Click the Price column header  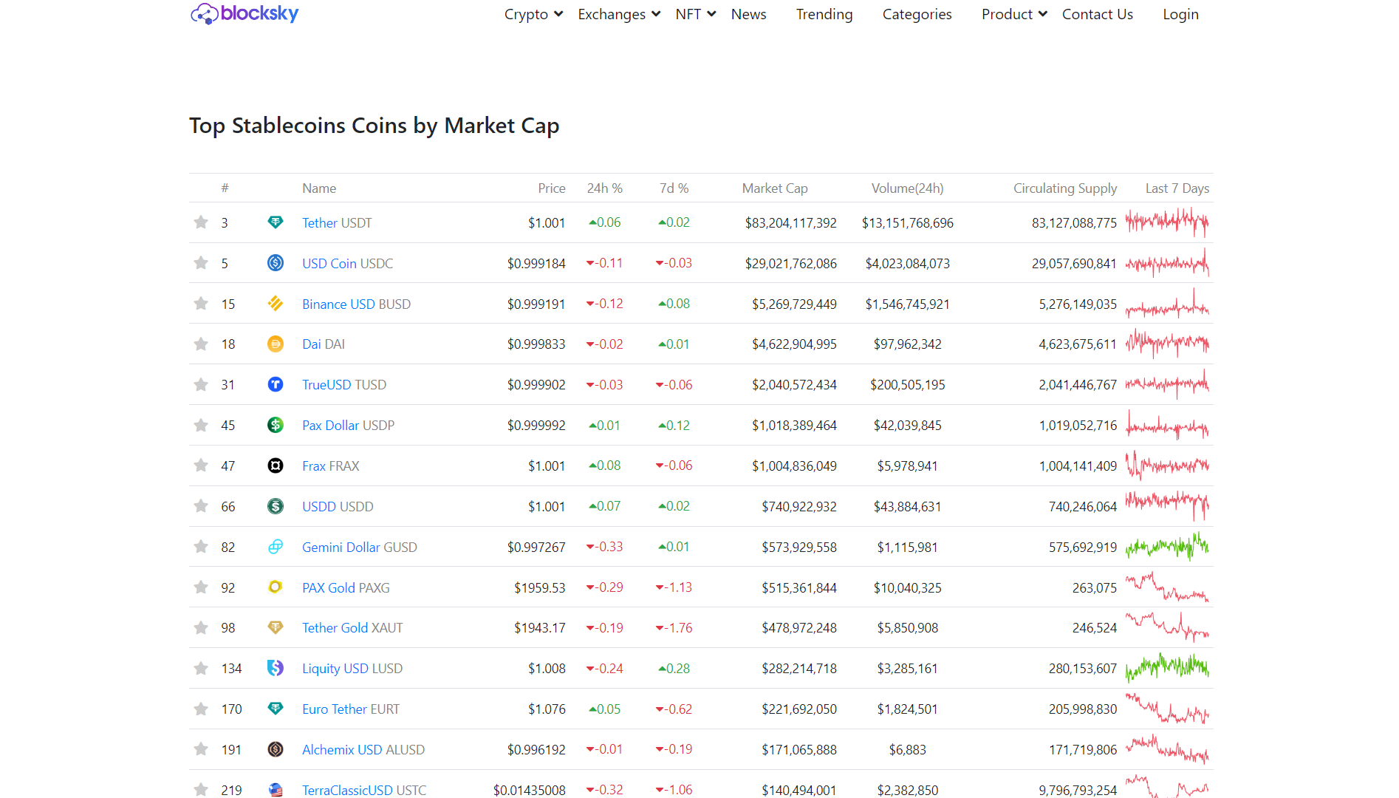point(552,188)
